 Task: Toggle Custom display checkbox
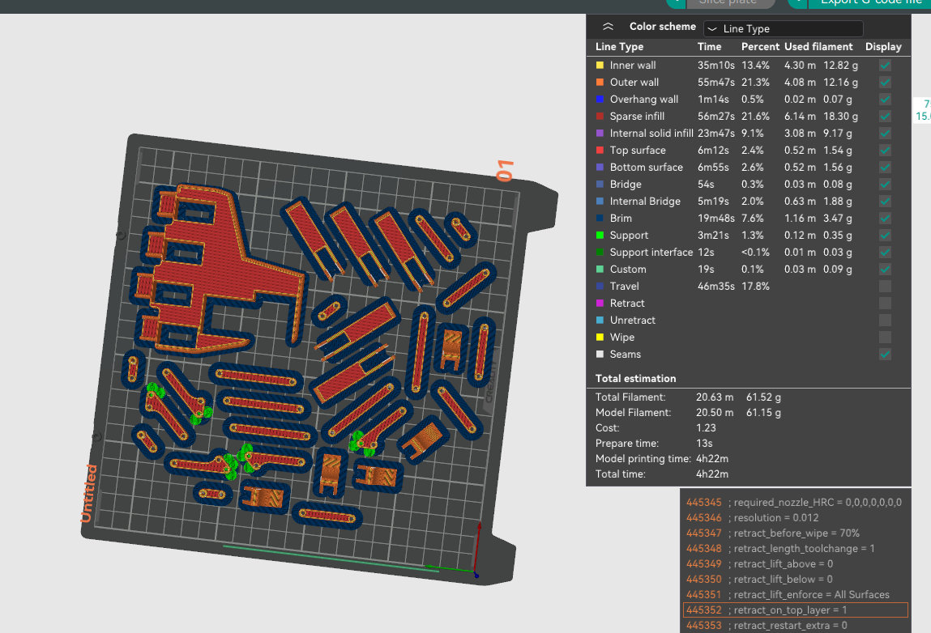885,270
